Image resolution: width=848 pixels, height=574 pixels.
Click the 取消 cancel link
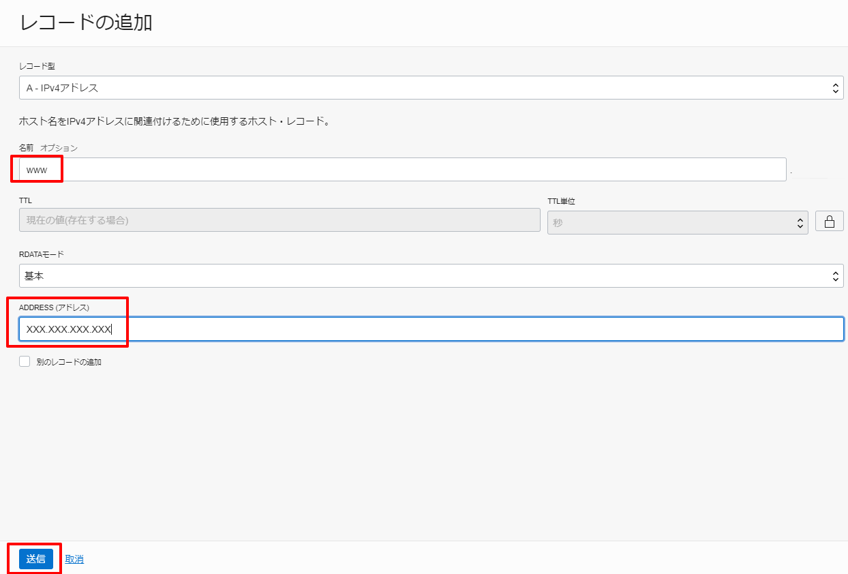click(74, 558)
